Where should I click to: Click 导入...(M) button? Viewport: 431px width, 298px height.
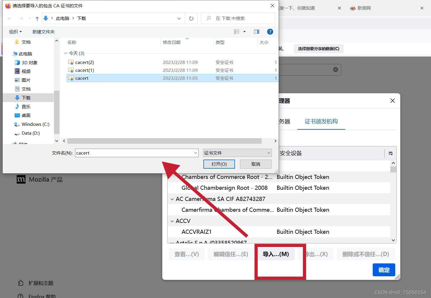[276, 254]
